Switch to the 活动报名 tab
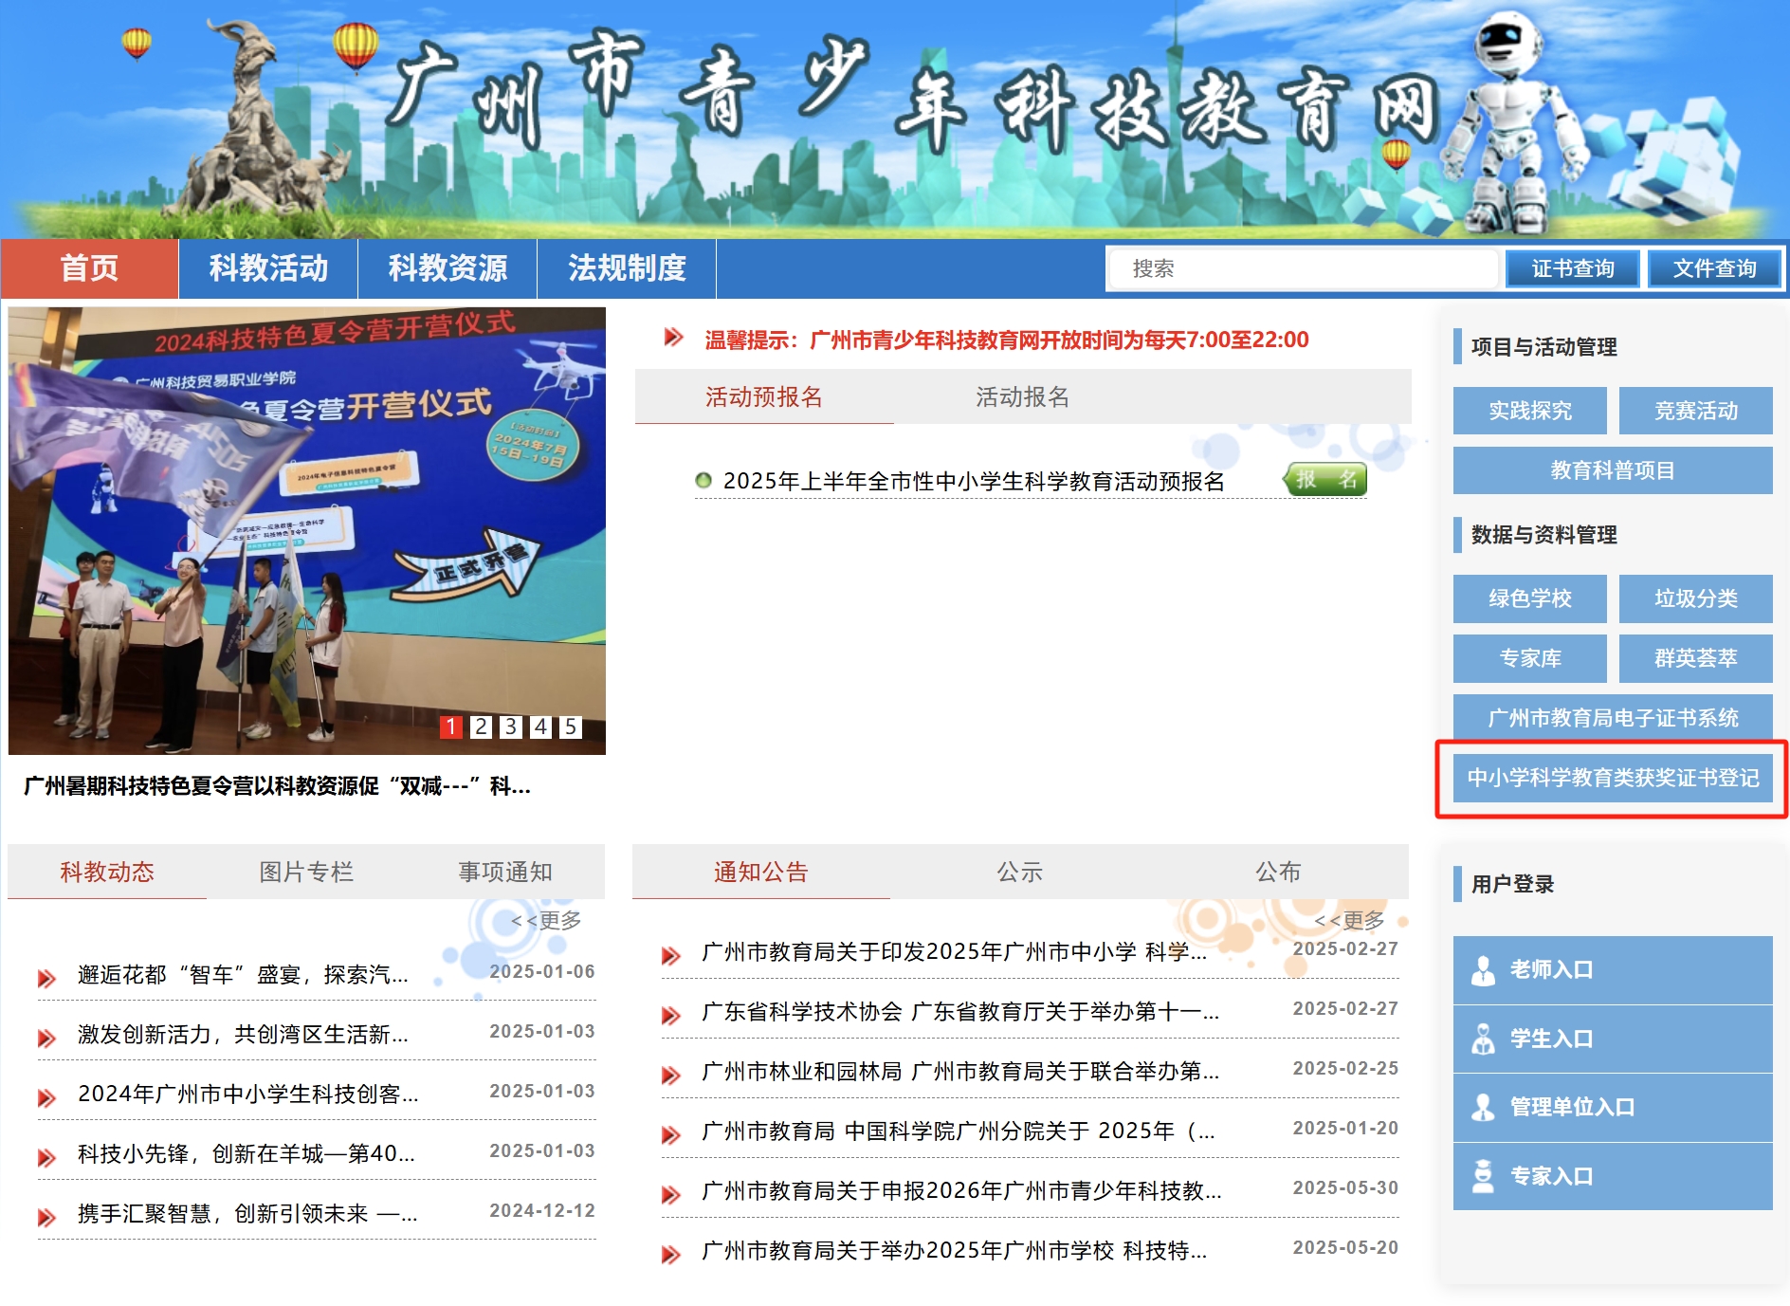This screenshot has width=1790, height=1306. click(1022, 396)
